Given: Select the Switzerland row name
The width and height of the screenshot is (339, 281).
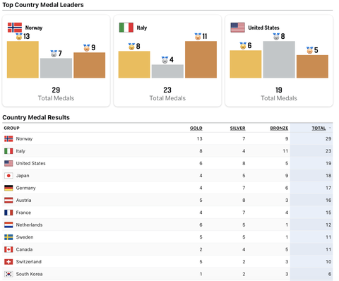Looking at the screenshot, I should [x=28, y=262].
